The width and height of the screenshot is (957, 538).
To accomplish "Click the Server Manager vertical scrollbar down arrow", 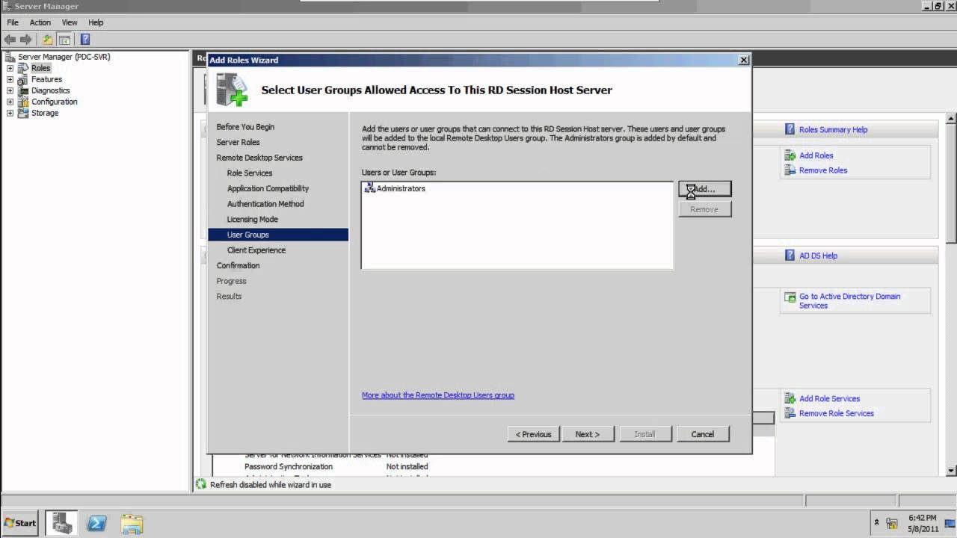I will tap(951, 471).
